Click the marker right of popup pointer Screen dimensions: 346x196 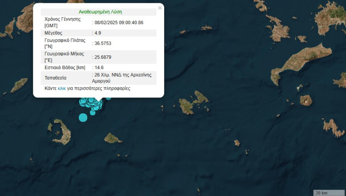(108, 98)
